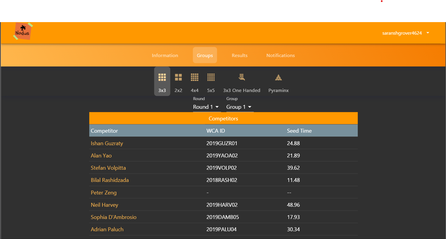Click the Nodus logo
Screen dimensions: 446x239
tap(23, 31)
